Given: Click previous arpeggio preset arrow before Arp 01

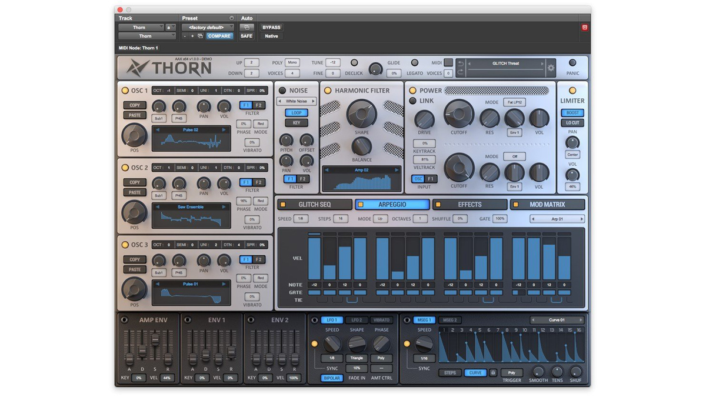Looking at the screenshot, I should pos(533,219).
